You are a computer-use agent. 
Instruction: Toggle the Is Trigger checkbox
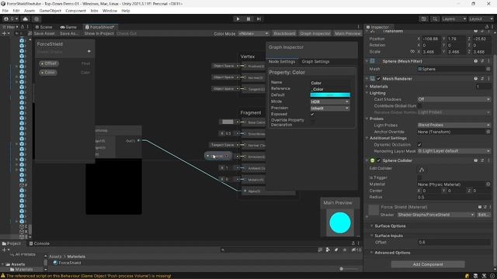(419, 177)
